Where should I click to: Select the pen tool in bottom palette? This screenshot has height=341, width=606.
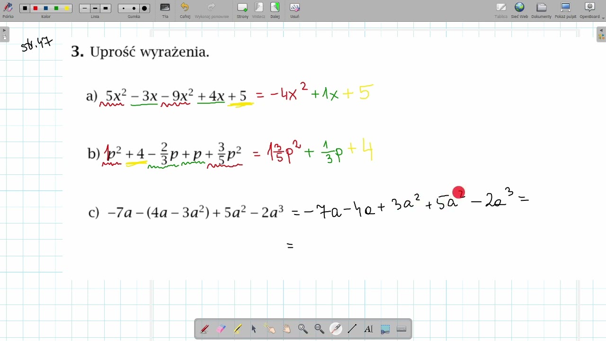[205, 329]
